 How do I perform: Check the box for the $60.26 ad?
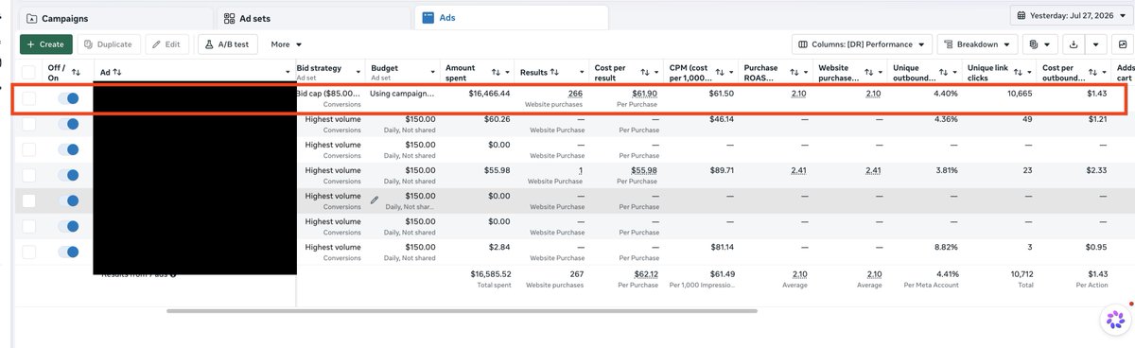[x=28, y=124]
